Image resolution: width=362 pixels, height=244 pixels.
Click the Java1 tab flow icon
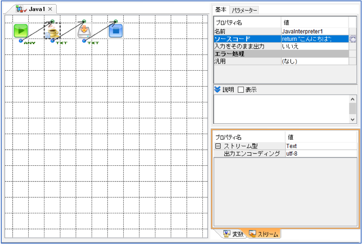[20, 9]
